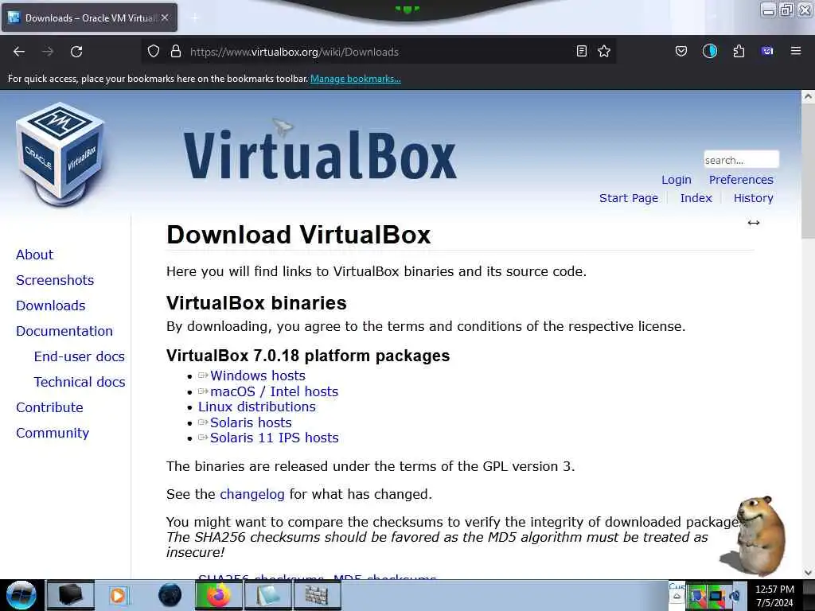Switch to Firefox on the taskbar
This screenshot has height=611, width=815.
219,595
